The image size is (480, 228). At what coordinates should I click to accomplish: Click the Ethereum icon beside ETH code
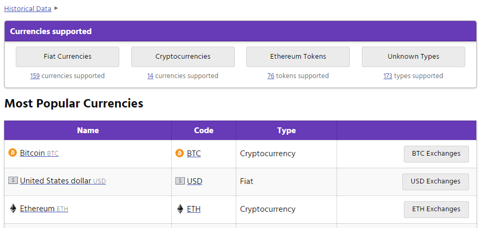click(180, 209)
